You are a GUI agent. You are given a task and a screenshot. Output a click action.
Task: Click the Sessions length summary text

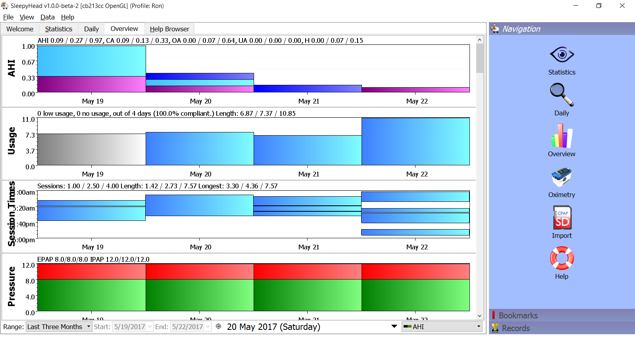point(158,186)
